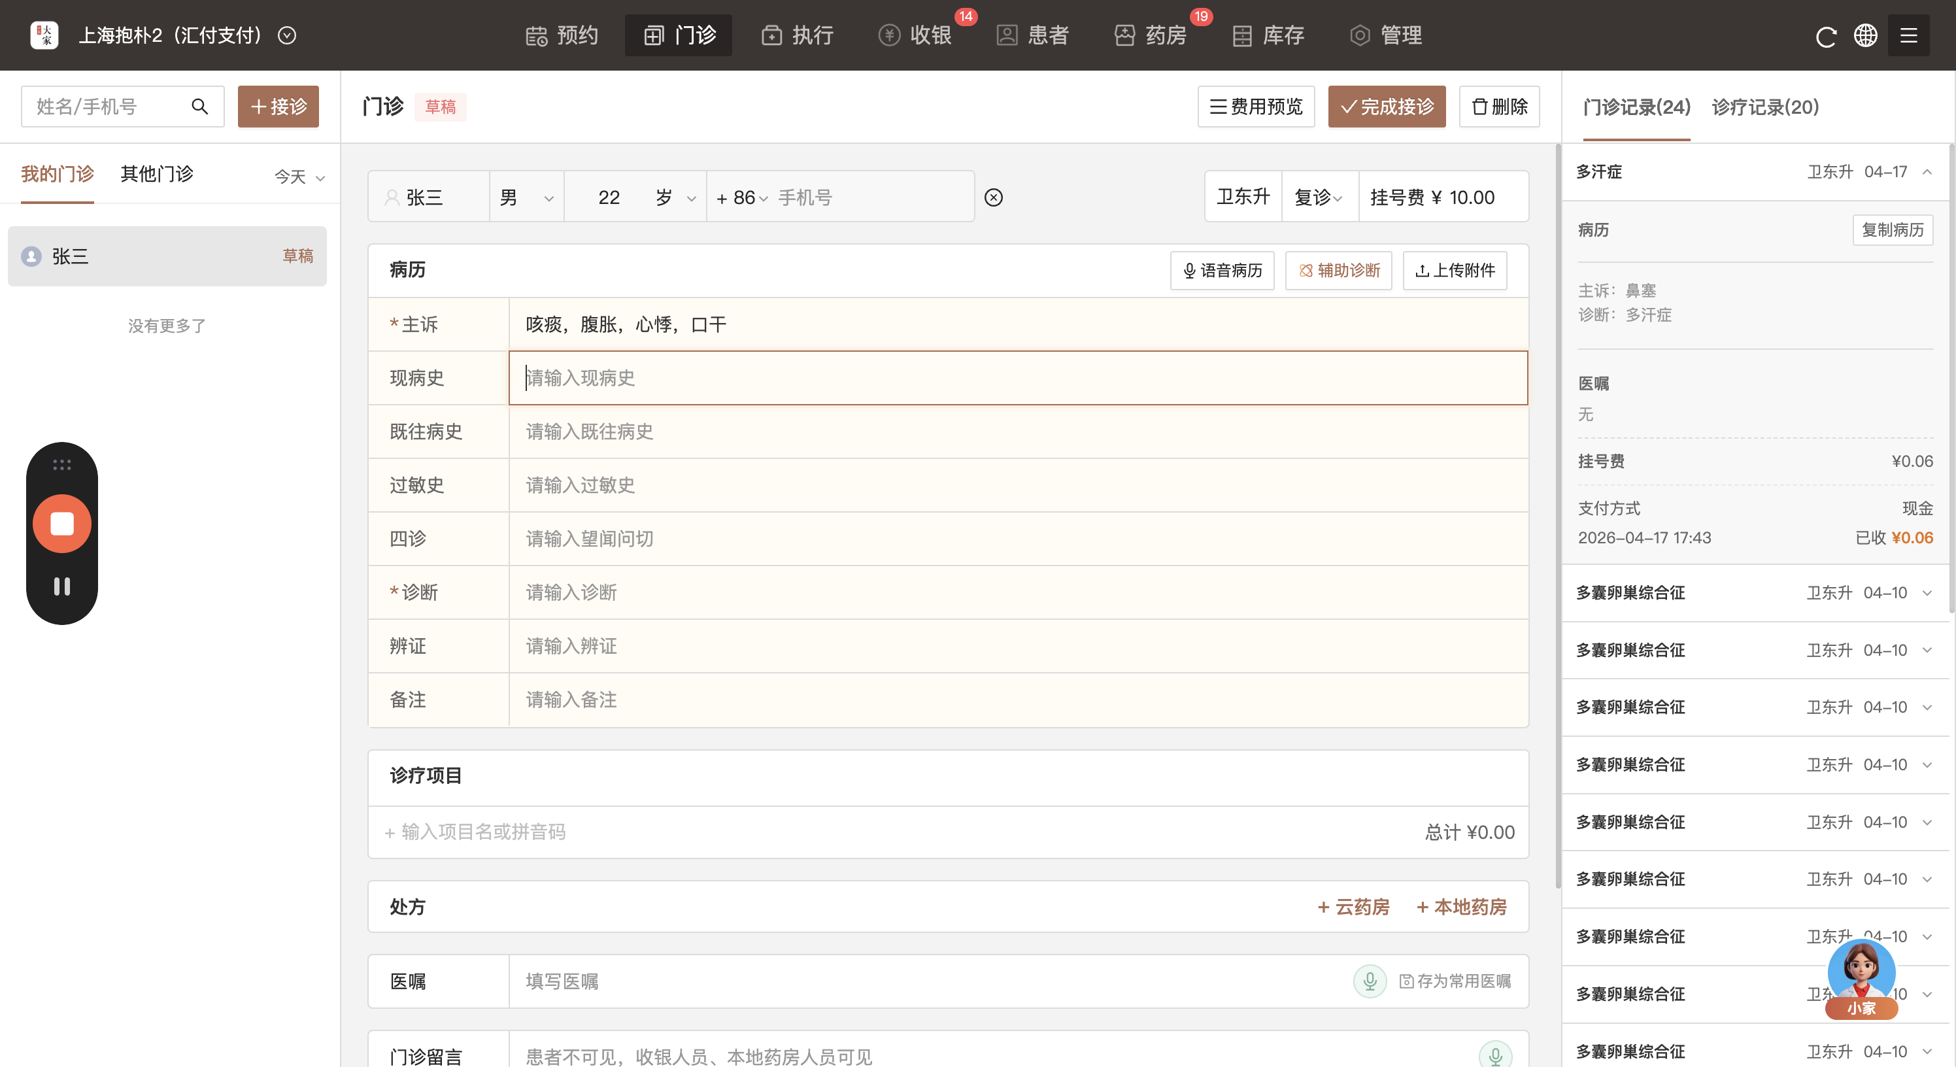The image size is (1956, 1067).
Task: Stop the voice recording
Action: point(62,524)
